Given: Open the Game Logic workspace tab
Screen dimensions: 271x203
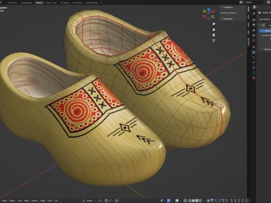Looking at the screenshot, I should tap(51, 3).
